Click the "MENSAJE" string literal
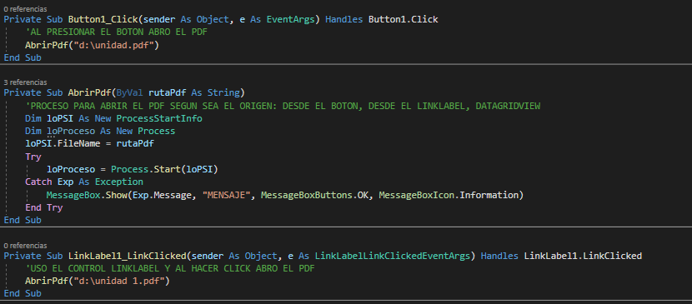Image resolution: width=692 pixels, height=304 pixels. 228,195
